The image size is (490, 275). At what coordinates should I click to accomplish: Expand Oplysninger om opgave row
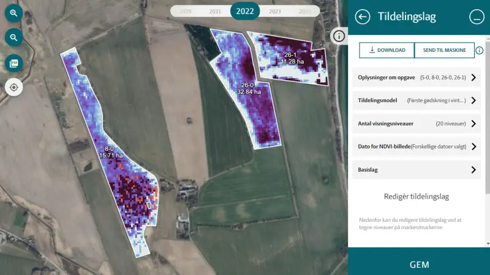tap(417, 78)
